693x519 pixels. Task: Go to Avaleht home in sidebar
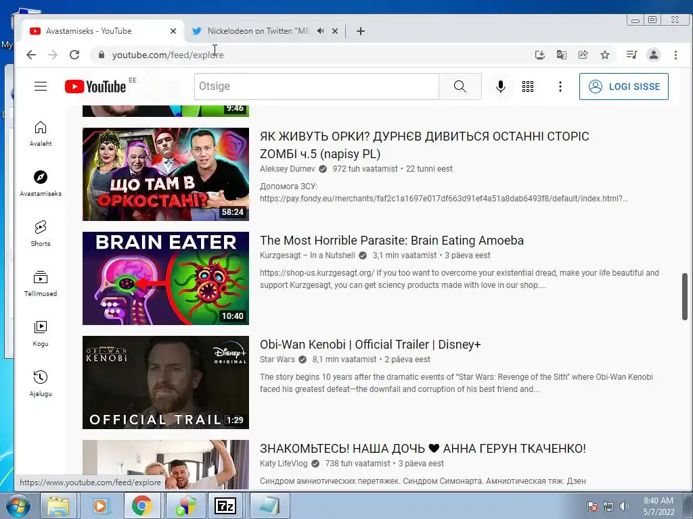[x=41, y=134]
